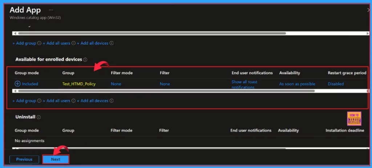The image size is (372, 168).
Task: Click the Restart grace period column header
Action: (x=347, y=73)
